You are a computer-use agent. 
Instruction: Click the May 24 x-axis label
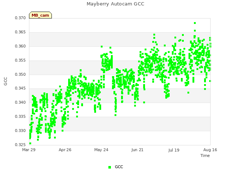click(101, 150)
